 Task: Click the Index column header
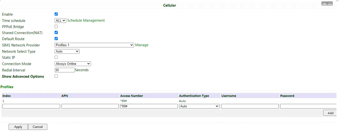click(6, 96)
